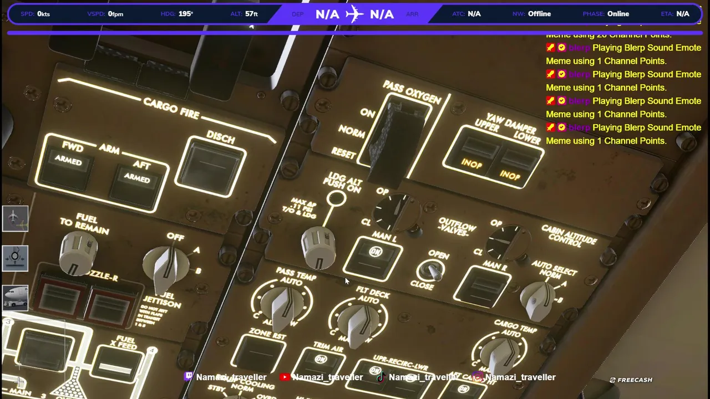Push the cargo fire DISCH button
Image resolution: width=710 pixels, height=399 pixels.
tap(211, 166)
